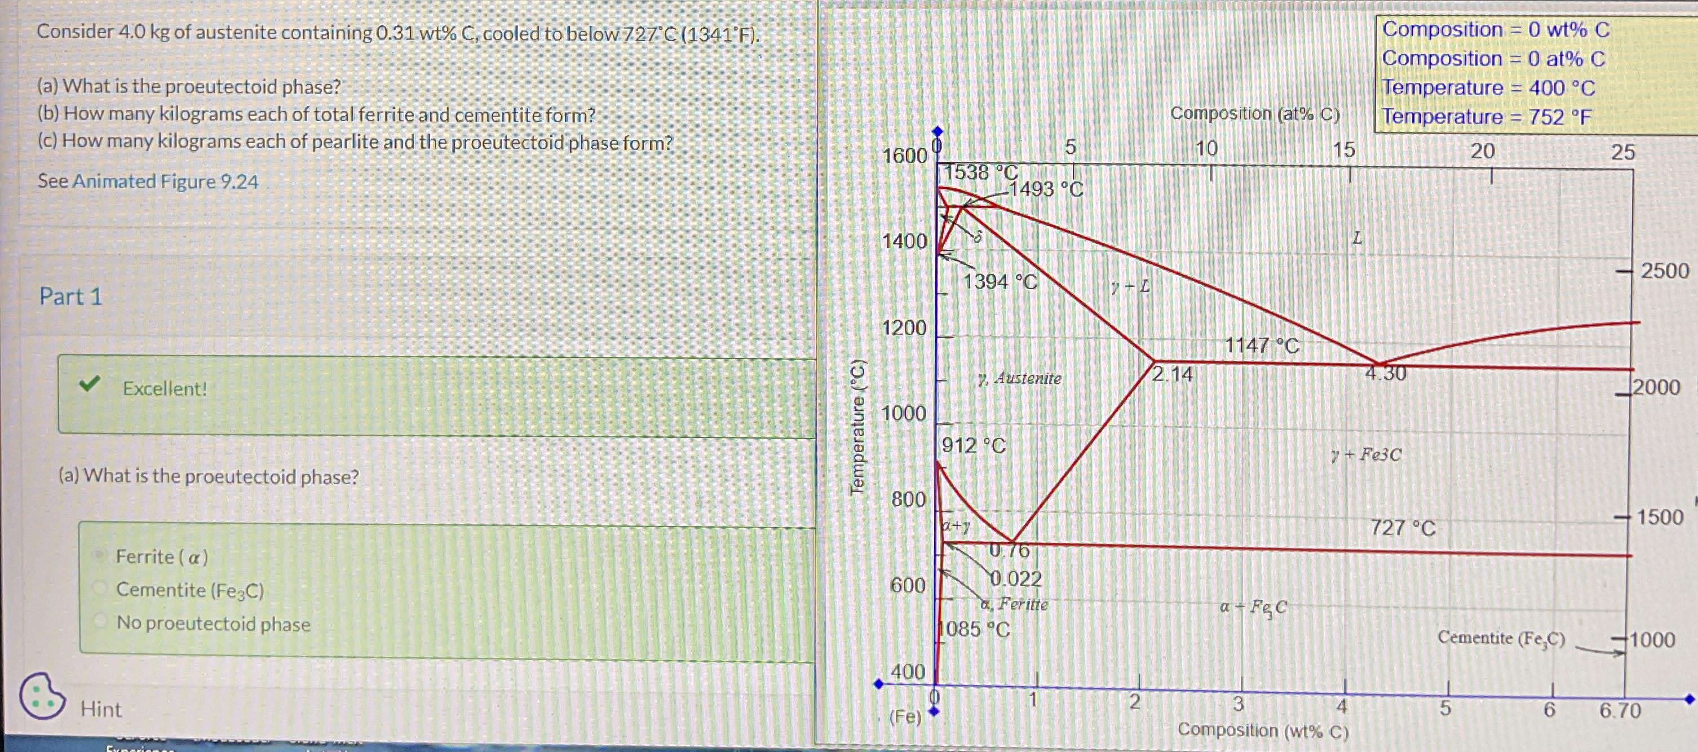Click the Hint text label
This screenshot has height=752, width=1698.
(x=101, y=709)
